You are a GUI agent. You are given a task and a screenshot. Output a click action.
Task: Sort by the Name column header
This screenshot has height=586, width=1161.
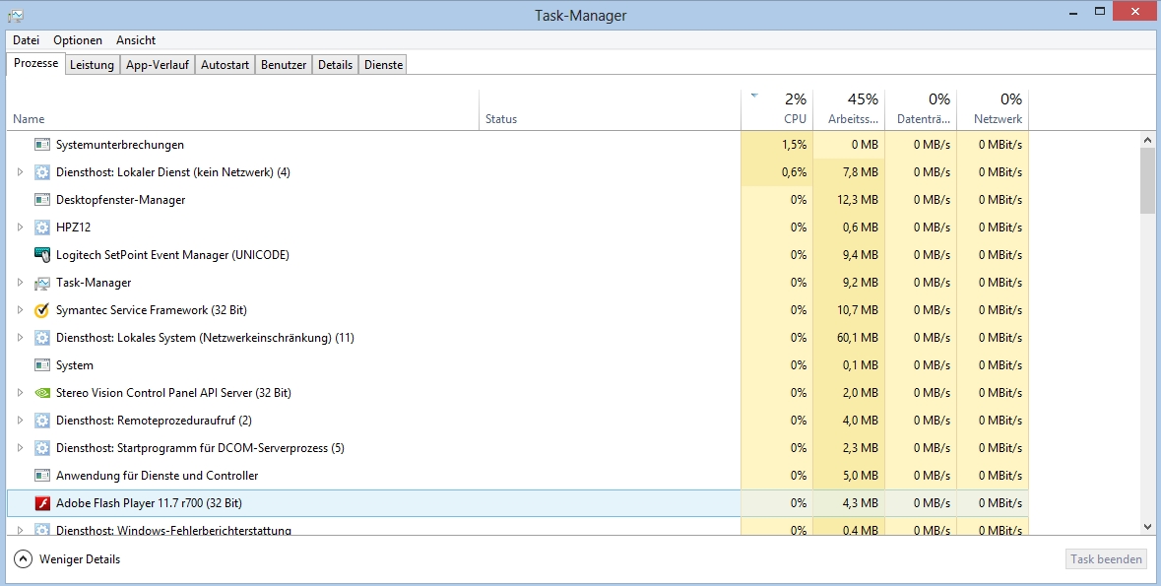243,109
